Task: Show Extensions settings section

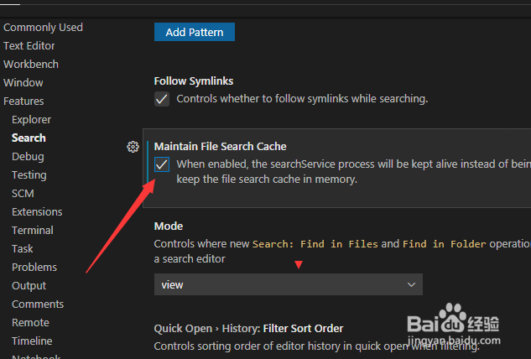Action: pyautogui.click(x=37, y=211)
